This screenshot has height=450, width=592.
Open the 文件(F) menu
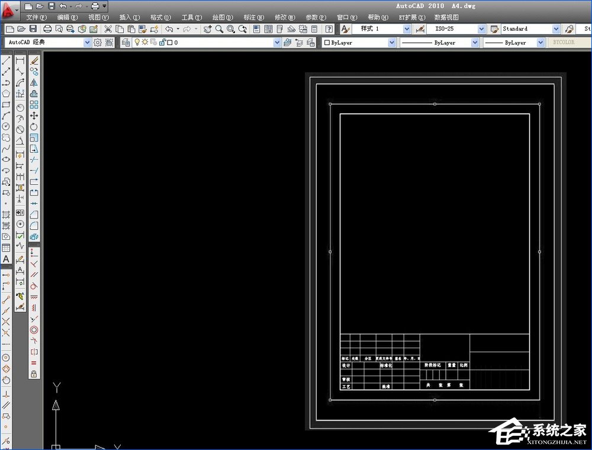pyautogui.click(x=37, y=17)
